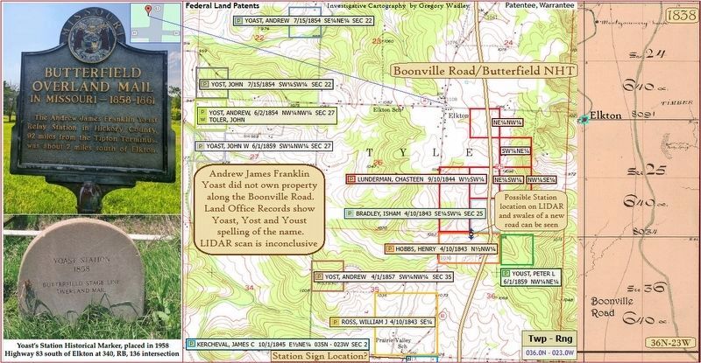Click the P icon beside YOUST, PETER L

(x=506, y=273)
